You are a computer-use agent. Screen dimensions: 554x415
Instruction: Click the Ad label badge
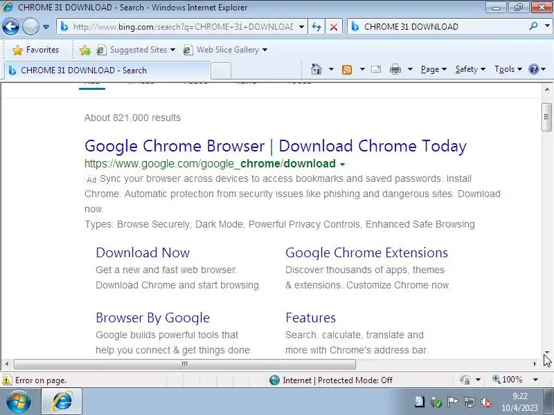[91, 180]
